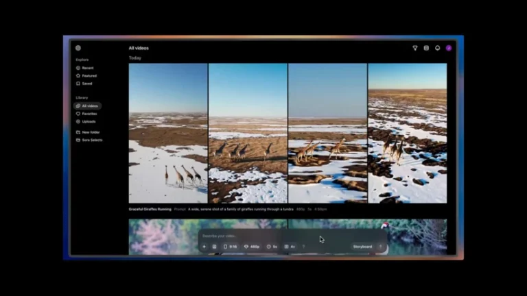Click the Today section label
The image size is (527, 296).
134,58
